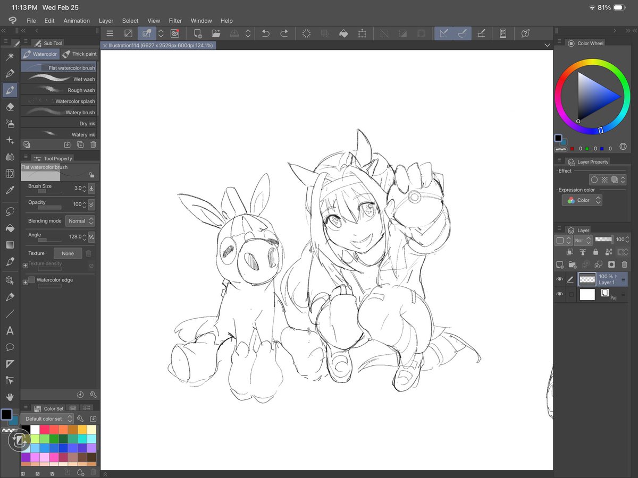Select the Watercolor splash brush
This screenshot has width=638, height=478.
[x=58, y=101]
